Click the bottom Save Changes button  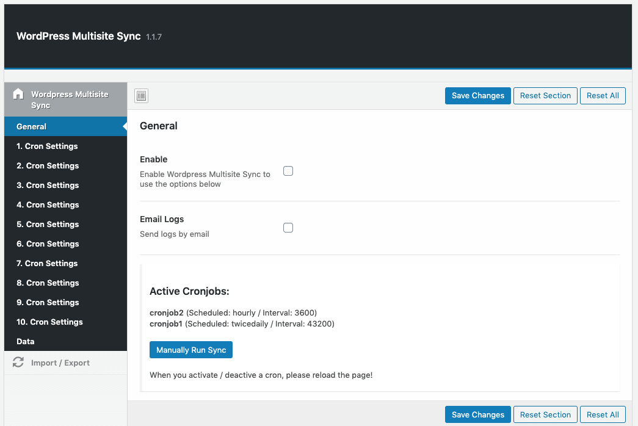coord(477,414)
